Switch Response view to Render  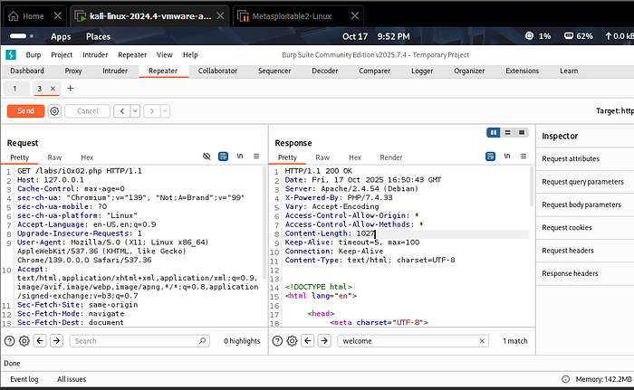[x=391, y=157]
